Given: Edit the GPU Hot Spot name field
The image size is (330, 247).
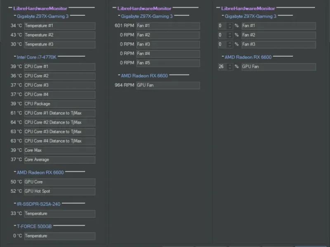Looking at the screenshot, I should tap(59, 191).
